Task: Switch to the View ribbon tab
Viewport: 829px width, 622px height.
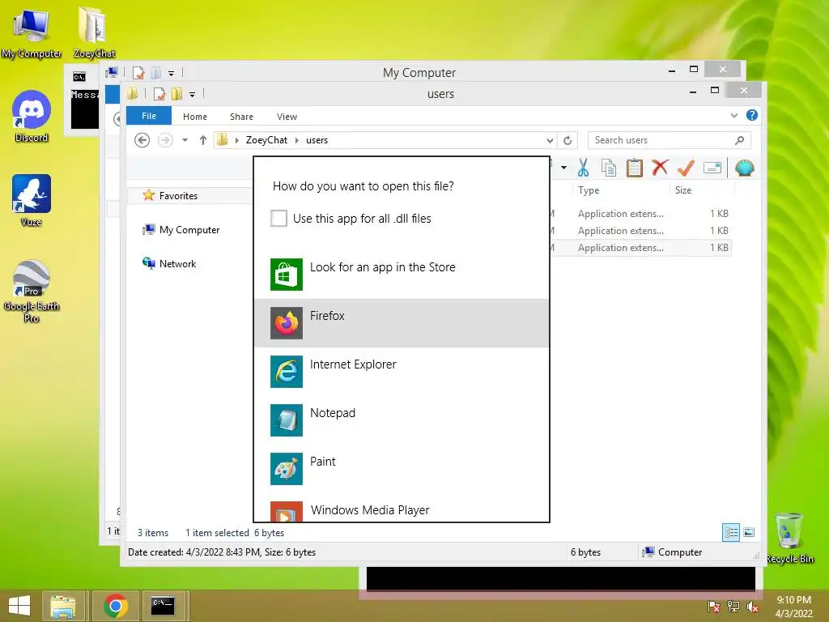Action: (x=287, y=117)
